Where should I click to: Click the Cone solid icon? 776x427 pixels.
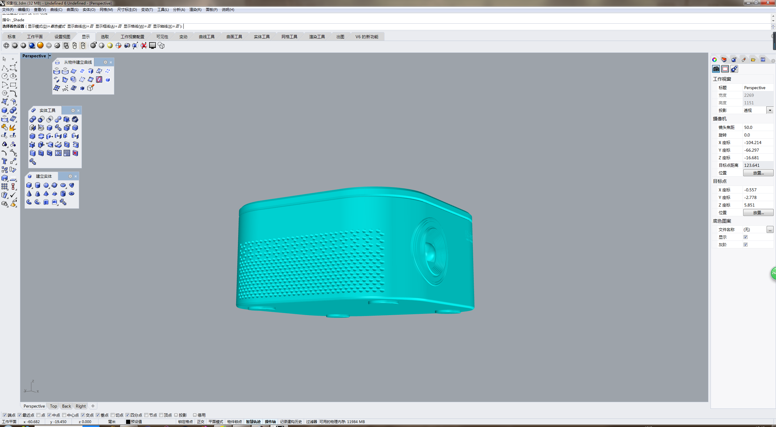29,193
